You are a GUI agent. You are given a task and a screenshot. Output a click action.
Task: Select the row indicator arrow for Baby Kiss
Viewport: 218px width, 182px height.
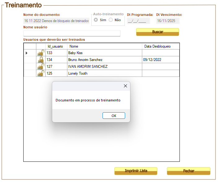point(27,53)
